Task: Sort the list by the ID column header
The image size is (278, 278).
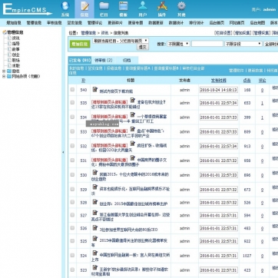Action: (84, 81)
